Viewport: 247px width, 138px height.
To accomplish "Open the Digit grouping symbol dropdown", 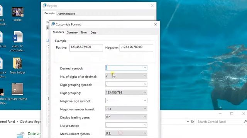I will click(x=145, y=84).
